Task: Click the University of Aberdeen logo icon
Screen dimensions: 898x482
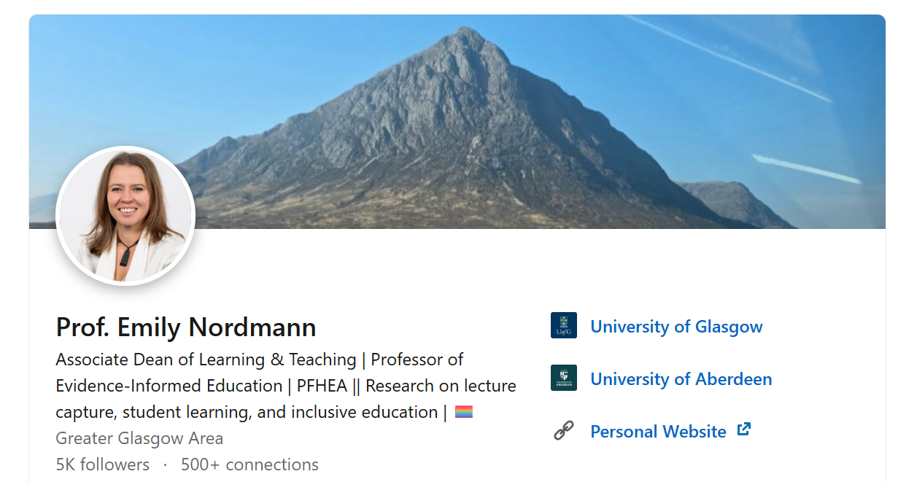Action: pos(563,378)
